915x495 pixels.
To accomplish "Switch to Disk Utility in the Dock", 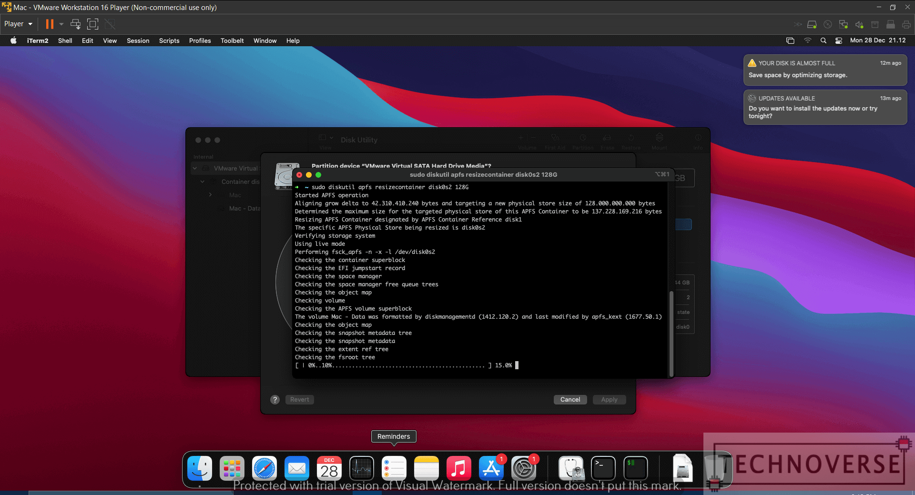I will (x=571, y=468).
